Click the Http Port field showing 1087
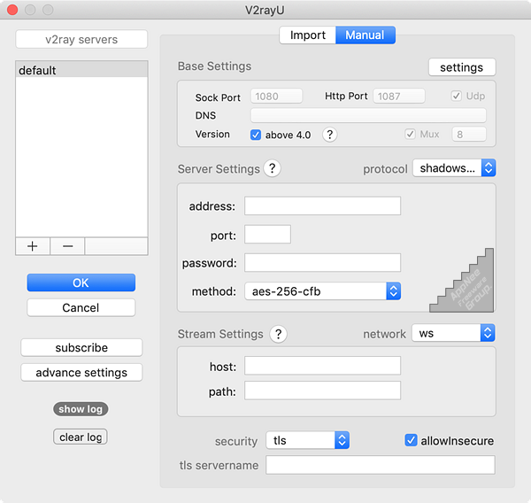531x503 pixels. [x=399, y=97]
